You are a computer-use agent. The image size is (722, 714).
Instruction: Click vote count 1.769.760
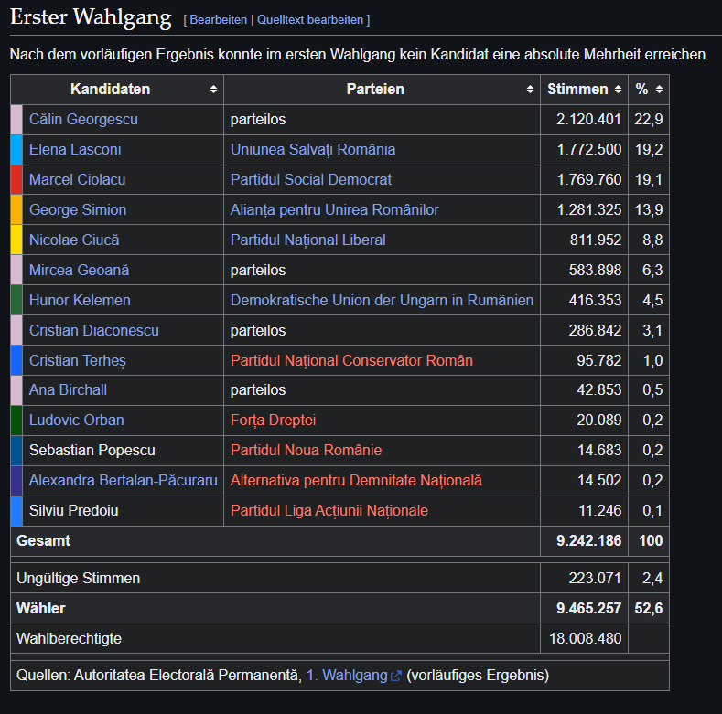pos(589,179)
